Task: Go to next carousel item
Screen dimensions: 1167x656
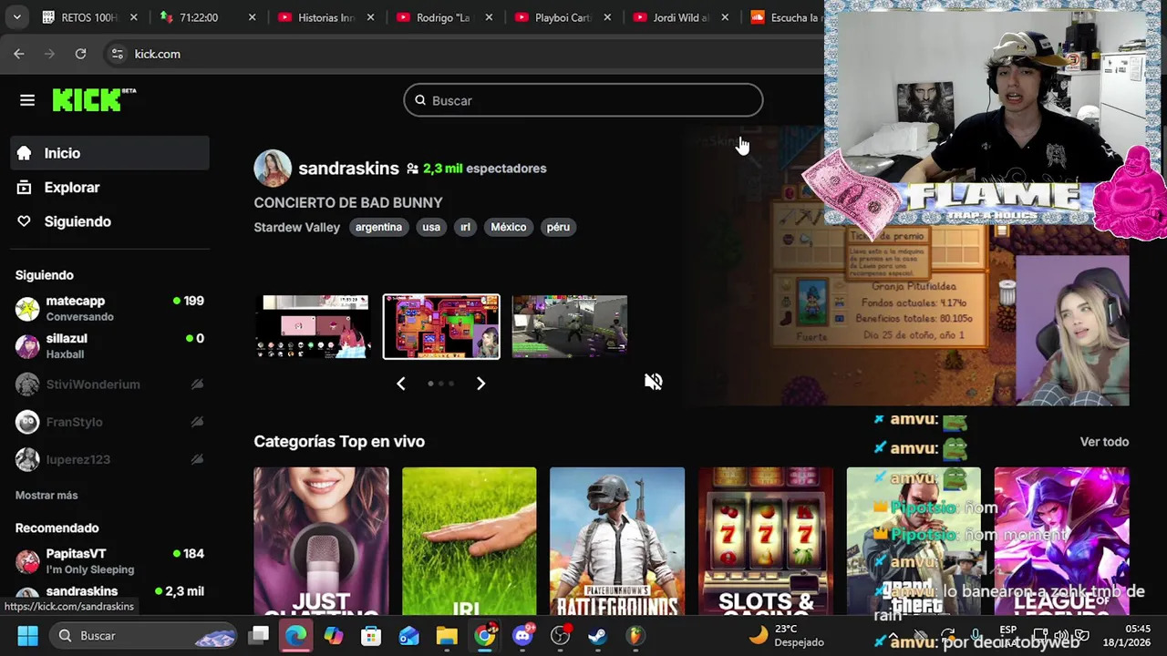Action: coord(481,384)
